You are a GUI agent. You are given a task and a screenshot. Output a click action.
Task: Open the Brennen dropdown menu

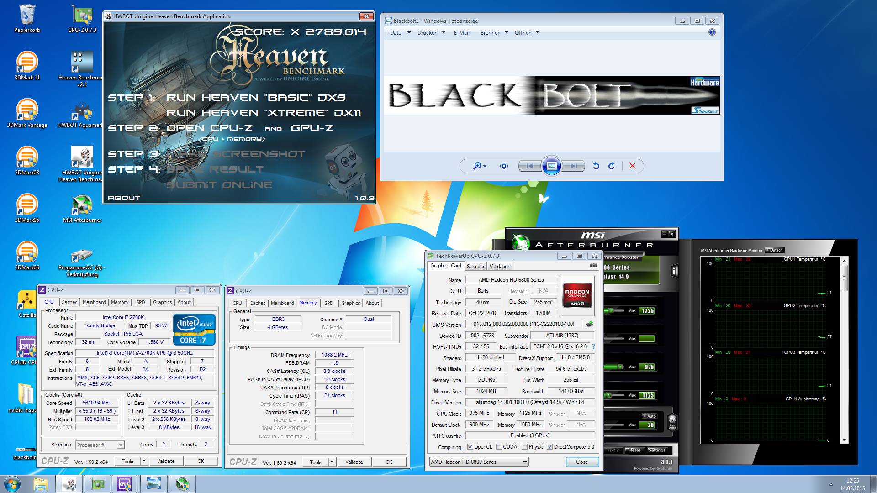tap(494, 33)
